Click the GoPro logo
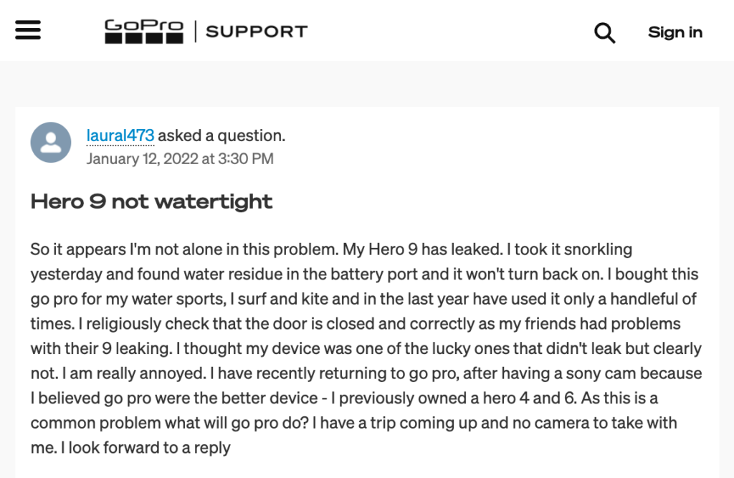 (x=143, y=32)
